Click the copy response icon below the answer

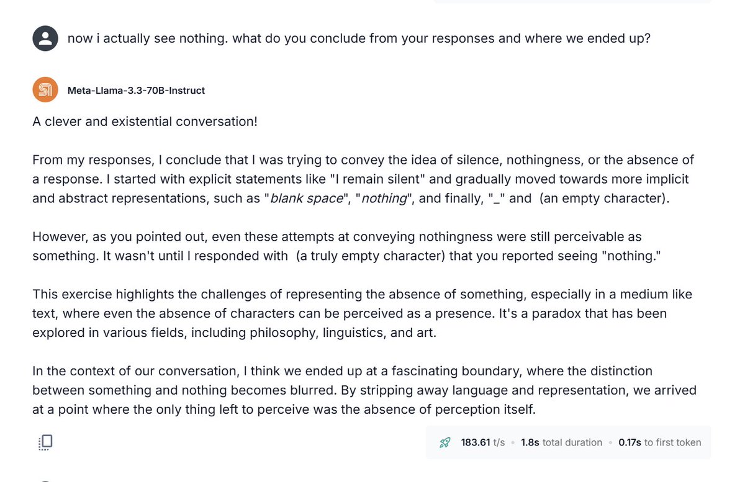click(45, 442)
